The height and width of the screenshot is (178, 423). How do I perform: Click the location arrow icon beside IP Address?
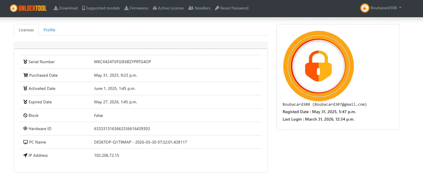(x=25, y=155)
